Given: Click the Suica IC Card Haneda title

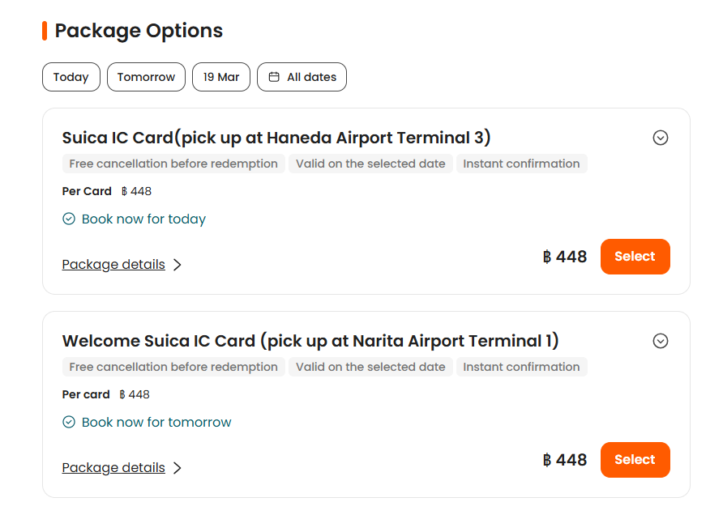Looking at the screenshot, I should point(276,138).
